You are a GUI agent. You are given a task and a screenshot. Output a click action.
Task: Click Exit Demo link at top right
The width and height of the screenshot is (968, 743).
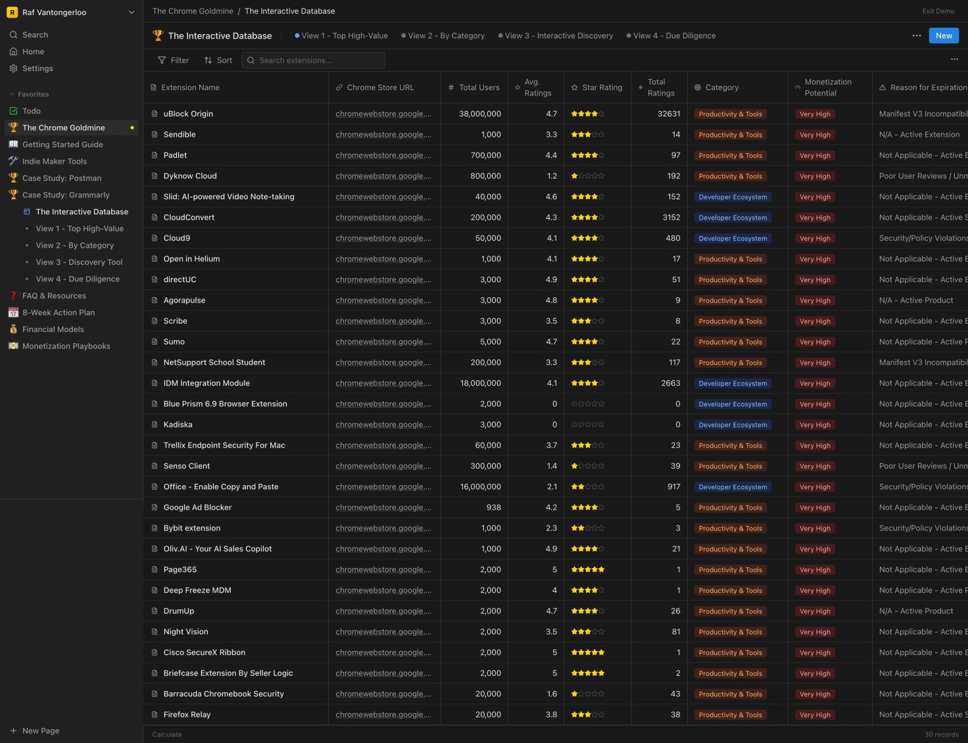click(x=938, y=11)
